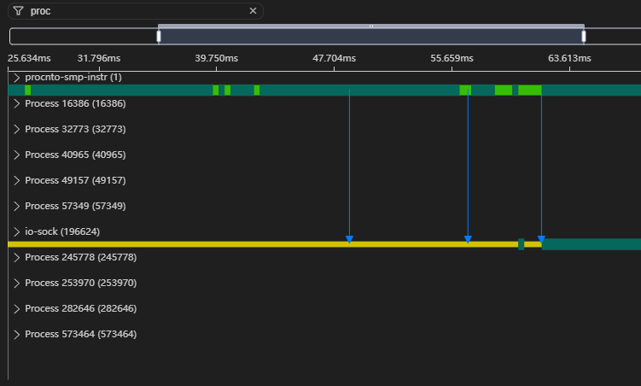This screenshot has width=641, height=386.
Task: Clear the 'proc' filter text
Action: tap(253, 11)
